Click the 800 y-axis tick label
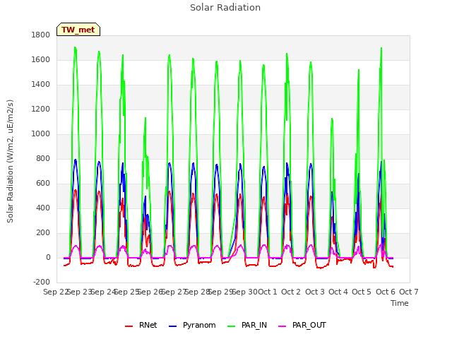Image resolution: width=452 pixels, height=339 pixels. [x=43, y=158]
